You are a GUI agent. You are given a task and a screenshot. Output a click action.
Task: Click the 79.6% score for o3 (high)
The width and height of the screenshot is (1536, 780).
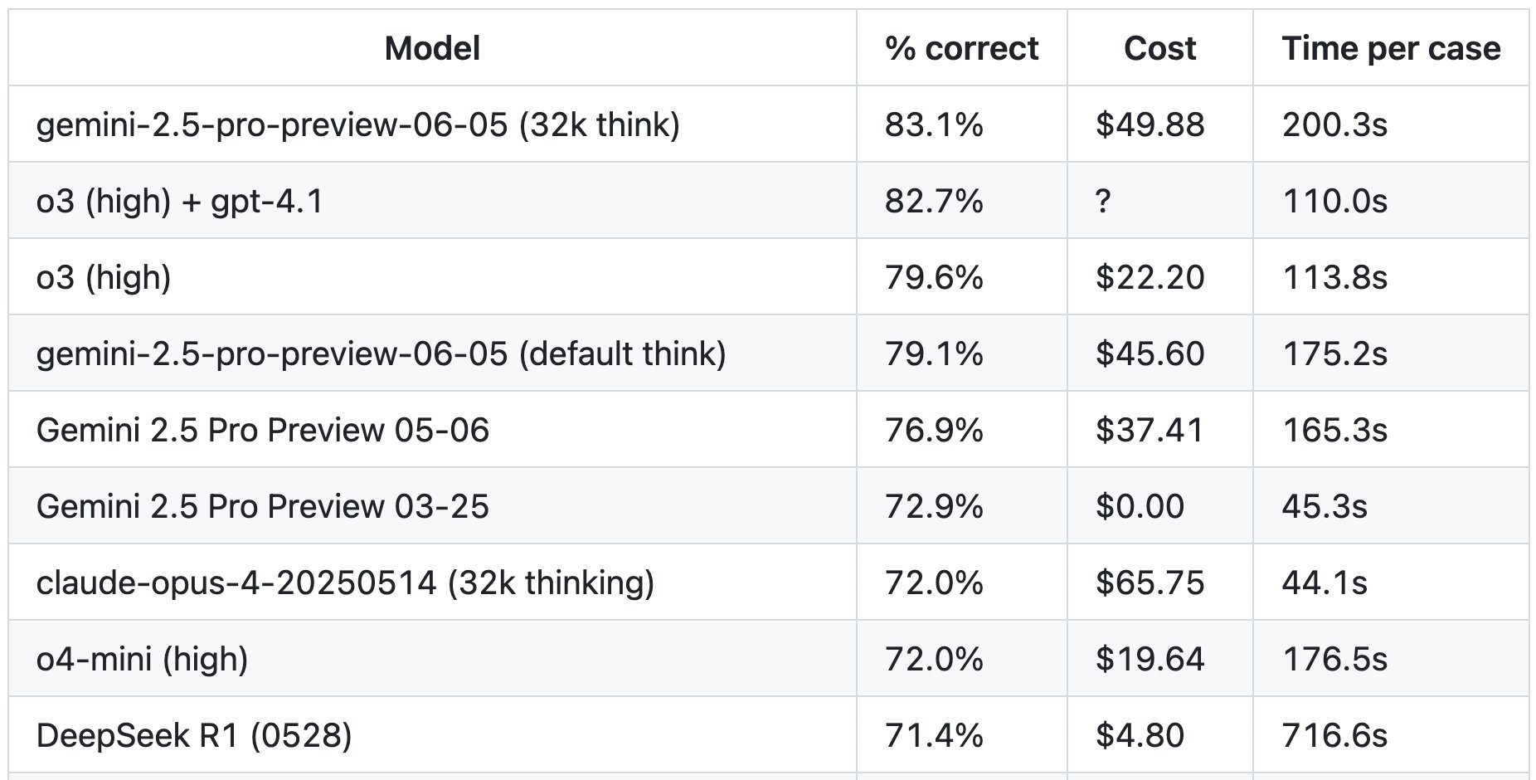click(934, 277)
